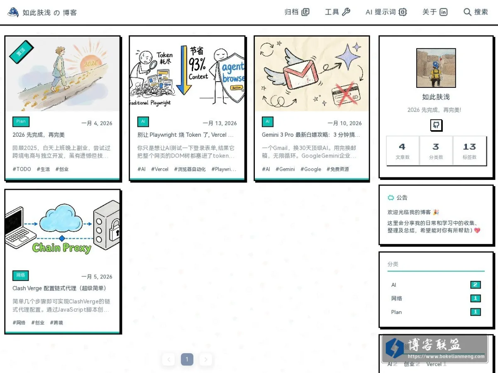Viewport: 498px width, 373px height.
Task: Open the Gemini 3 Pro 最新白嫖攻略 post title
Action: (x=311, y=135)
